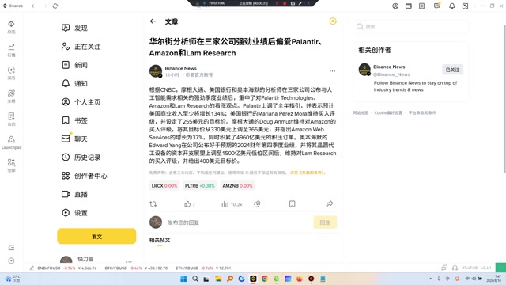Screen dimensions: 506x285
Task: Click the PLTRB ticker tag
Action: (200, 186)
